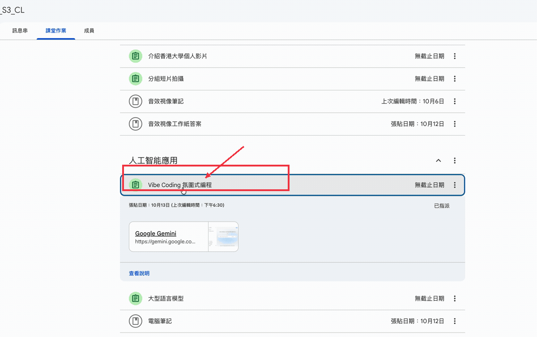Click the Vibe Coding 氛圍式編程 assignment title
The width and height of the screenshot is (537, 337).
(x=180, y=185)
